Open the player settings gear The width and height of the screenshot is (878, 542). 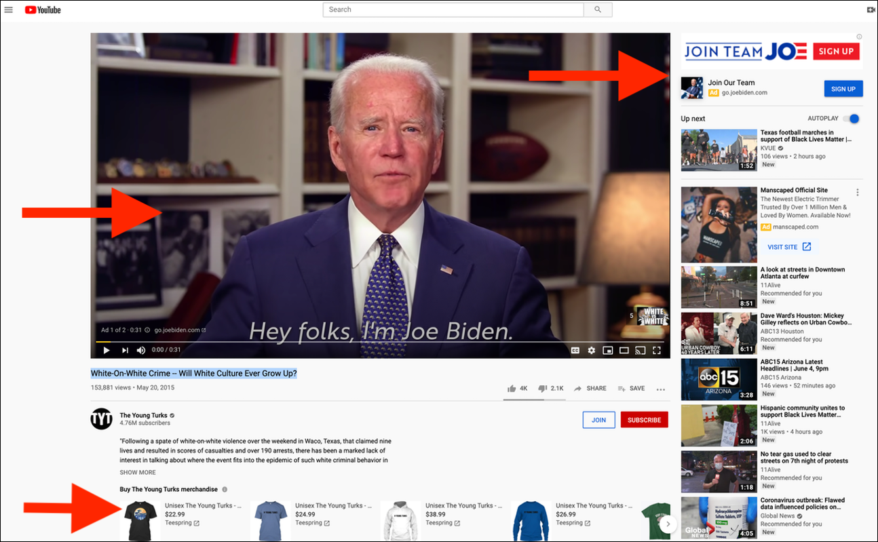pos(592,350)
